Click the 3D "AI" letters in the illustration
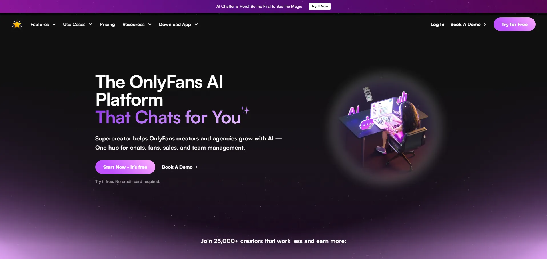The image size is (547, 259). (x=354, y=110)
